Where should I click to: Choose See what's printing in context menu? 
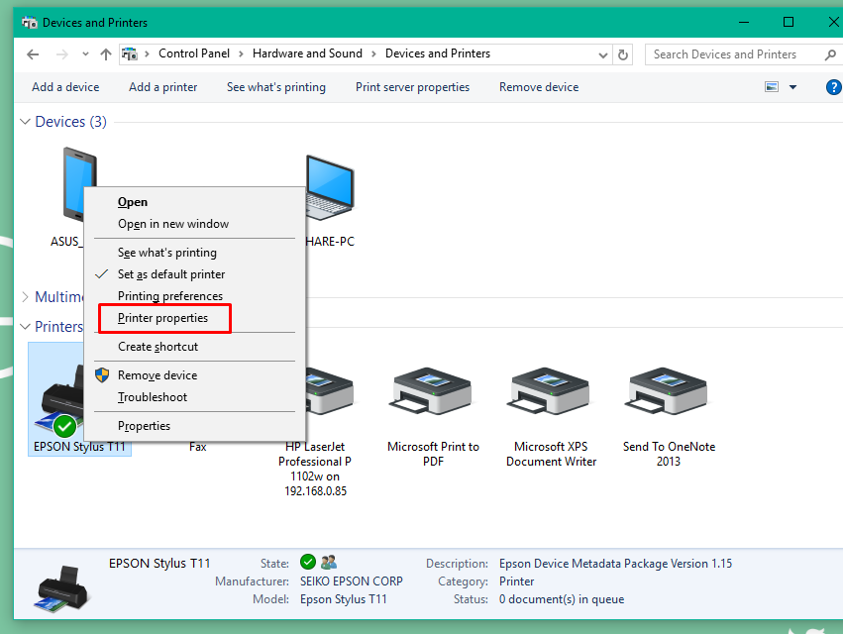tap(167, 253)
